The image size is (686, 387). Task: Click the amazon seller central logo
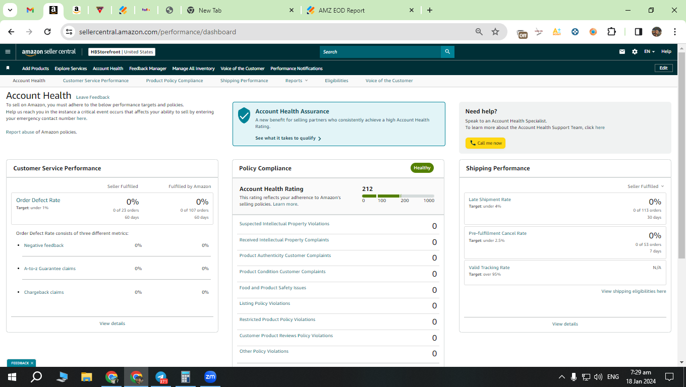click(49, 52)
